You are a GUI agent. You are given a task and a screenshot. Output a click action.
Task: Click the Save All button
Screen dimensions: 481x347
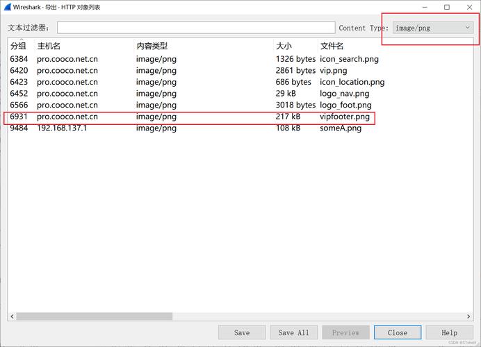coord(293,332)
